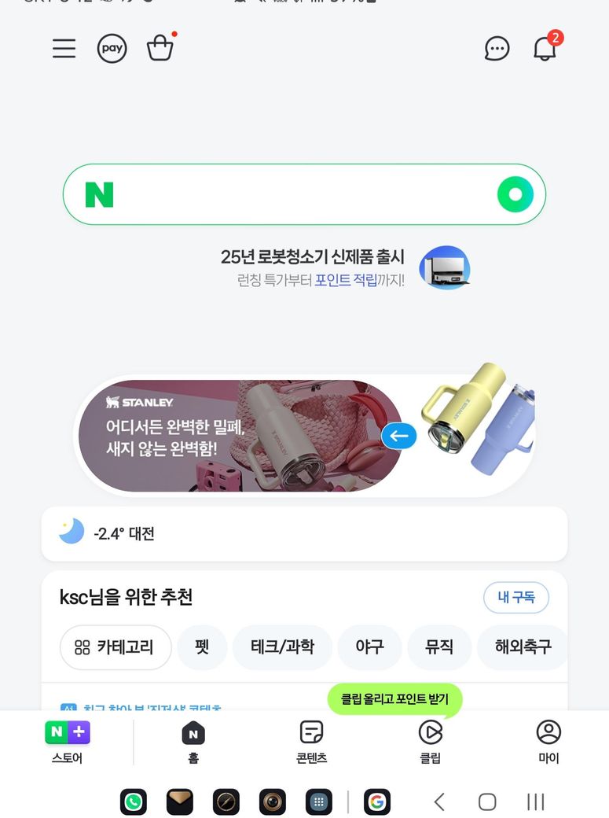The height and width of the screenshot is (818, 609).
Task: Go to the N+ 스토어 tab
Action: [x=68, y=742]
